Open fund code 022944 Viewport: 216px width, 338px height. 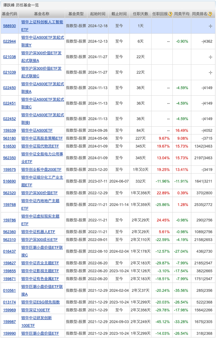(9, 41)
